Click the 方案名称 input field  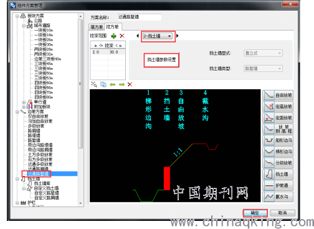tap(140, 17)
